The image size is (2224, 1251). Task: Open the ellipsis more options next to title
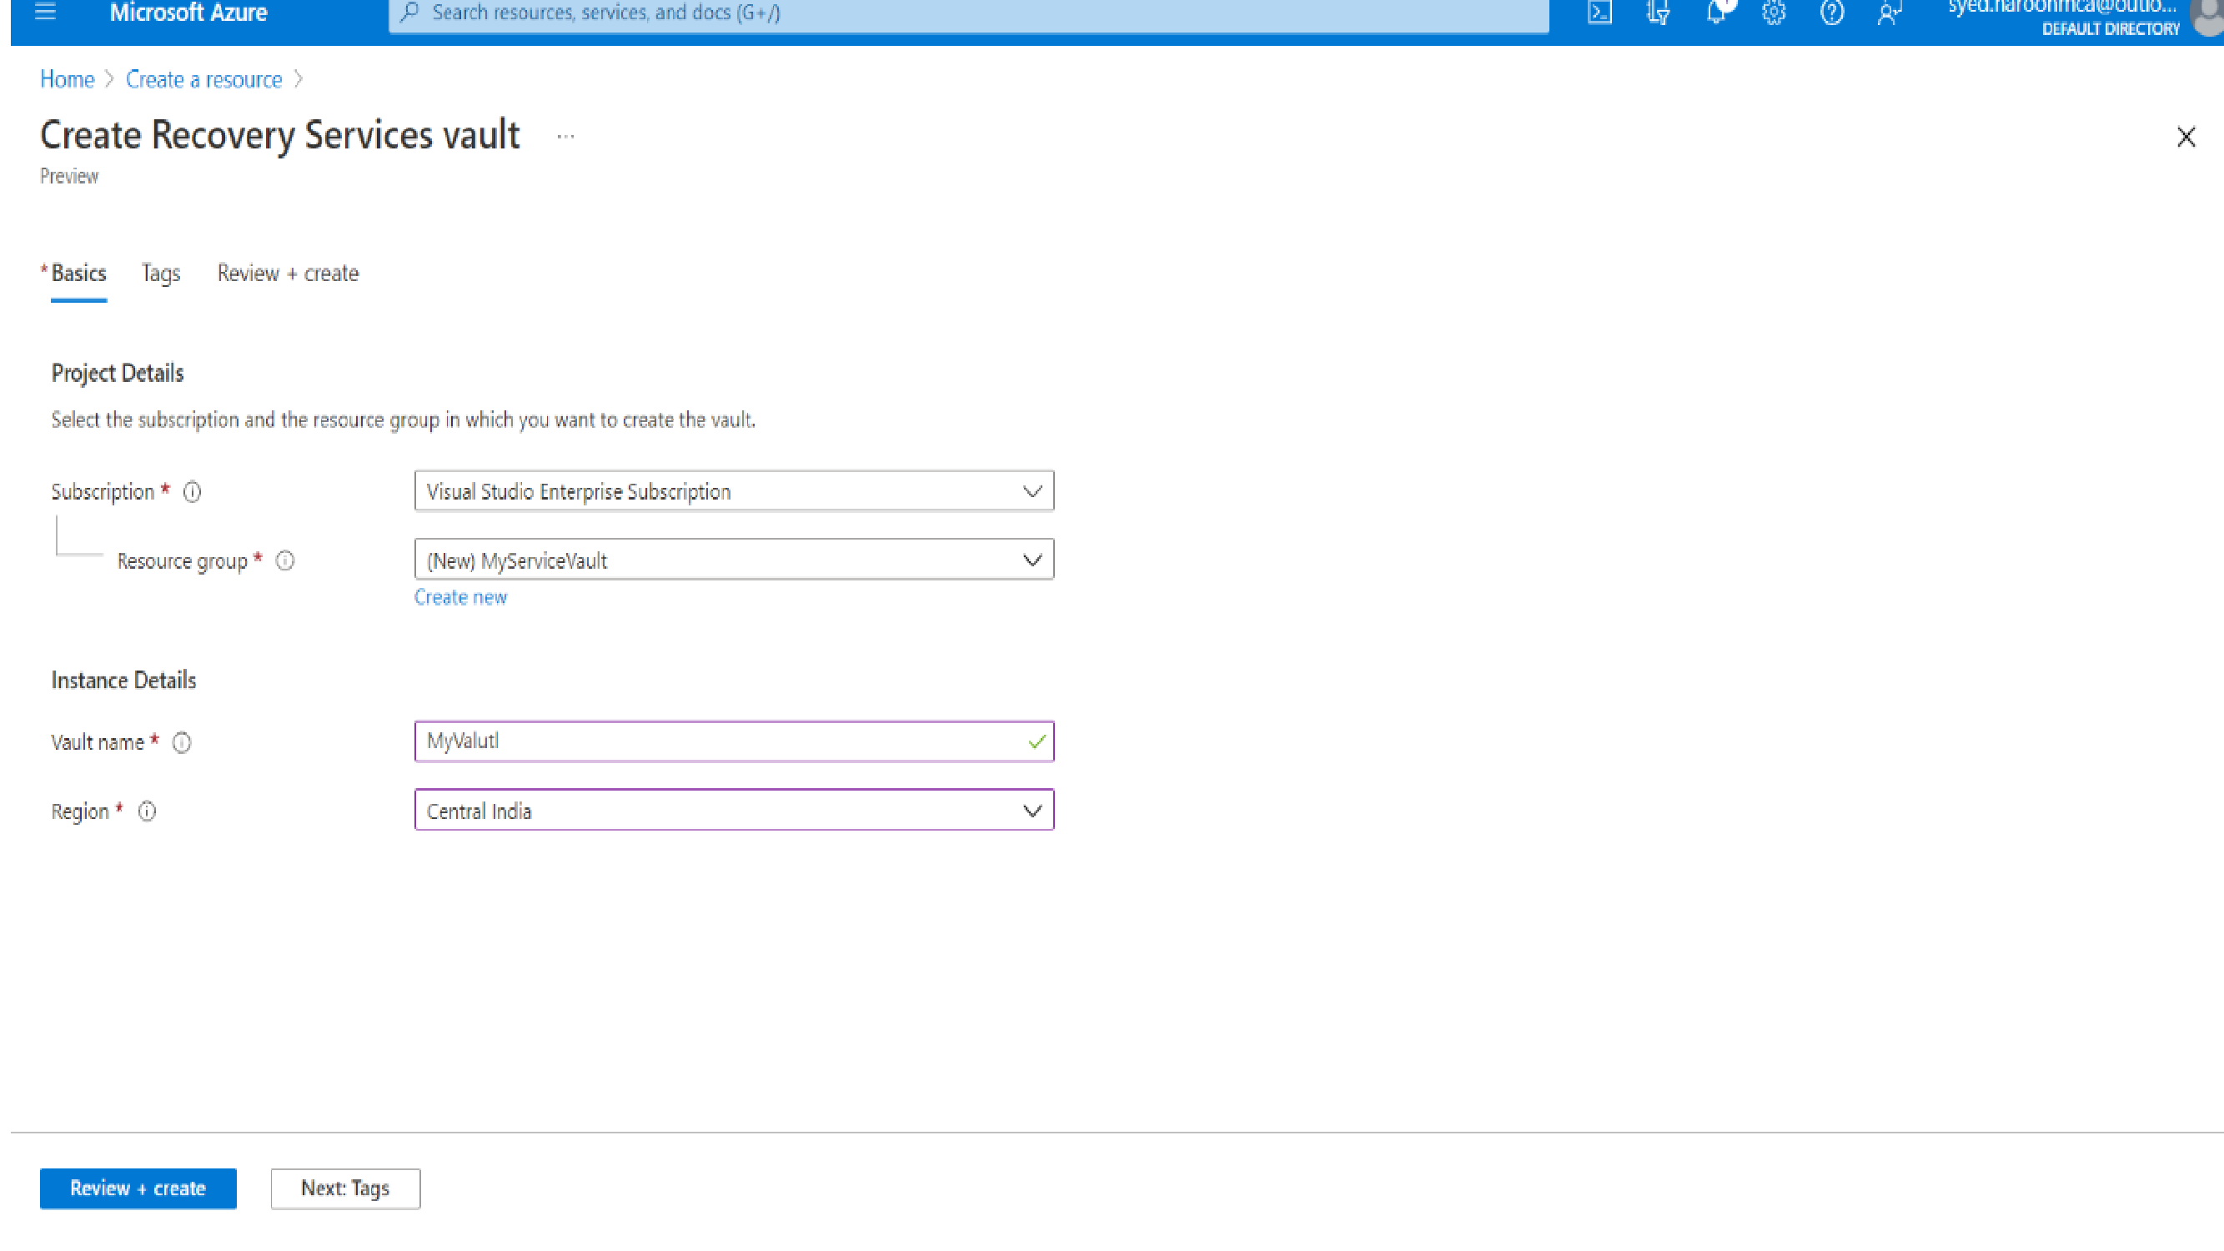tap(565, 137)
